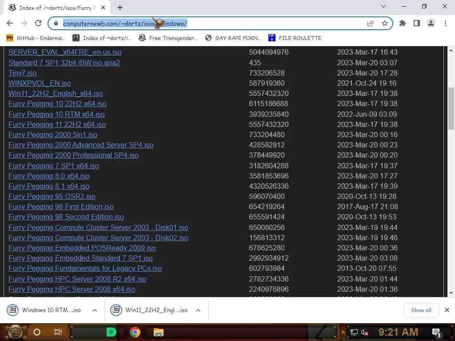This screenshot has width=455, height=341.
Task: Download Win11_22H2_English_x64.iso
Action: coord(56,93)
